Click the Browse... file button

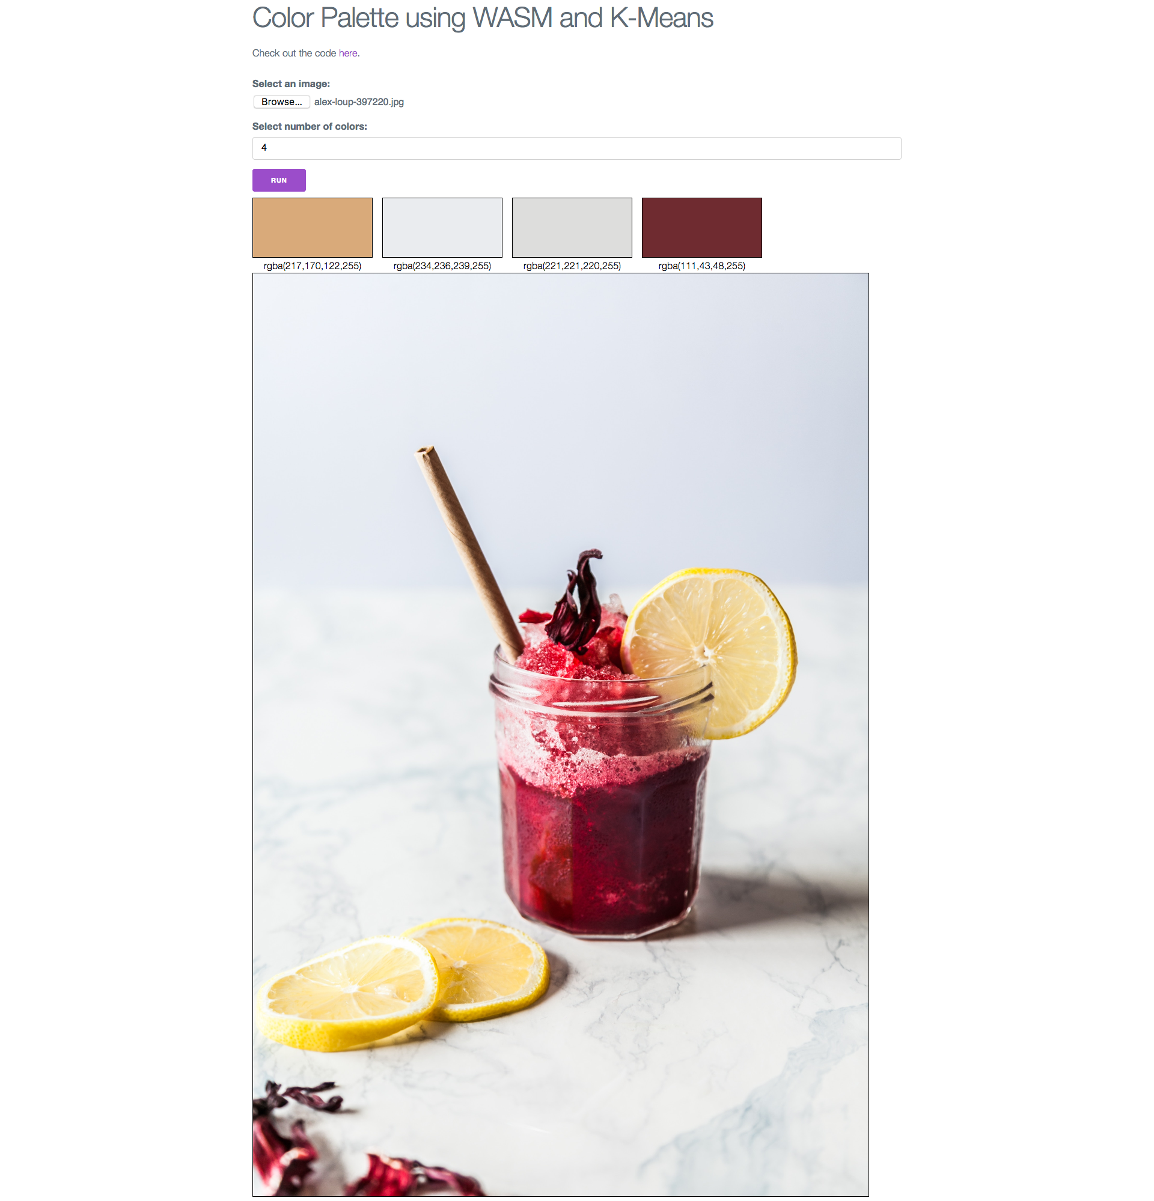[x=281, y=102]
